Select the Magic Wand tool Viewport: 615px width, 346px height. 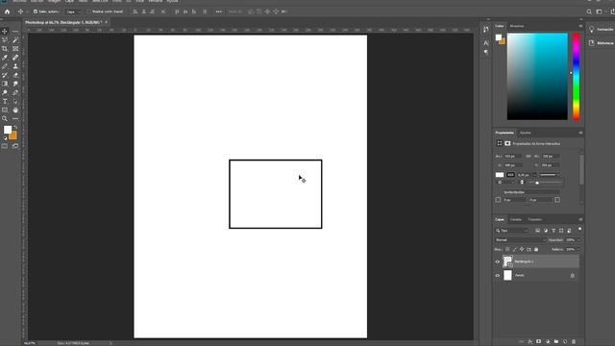(x=15, y=39)
